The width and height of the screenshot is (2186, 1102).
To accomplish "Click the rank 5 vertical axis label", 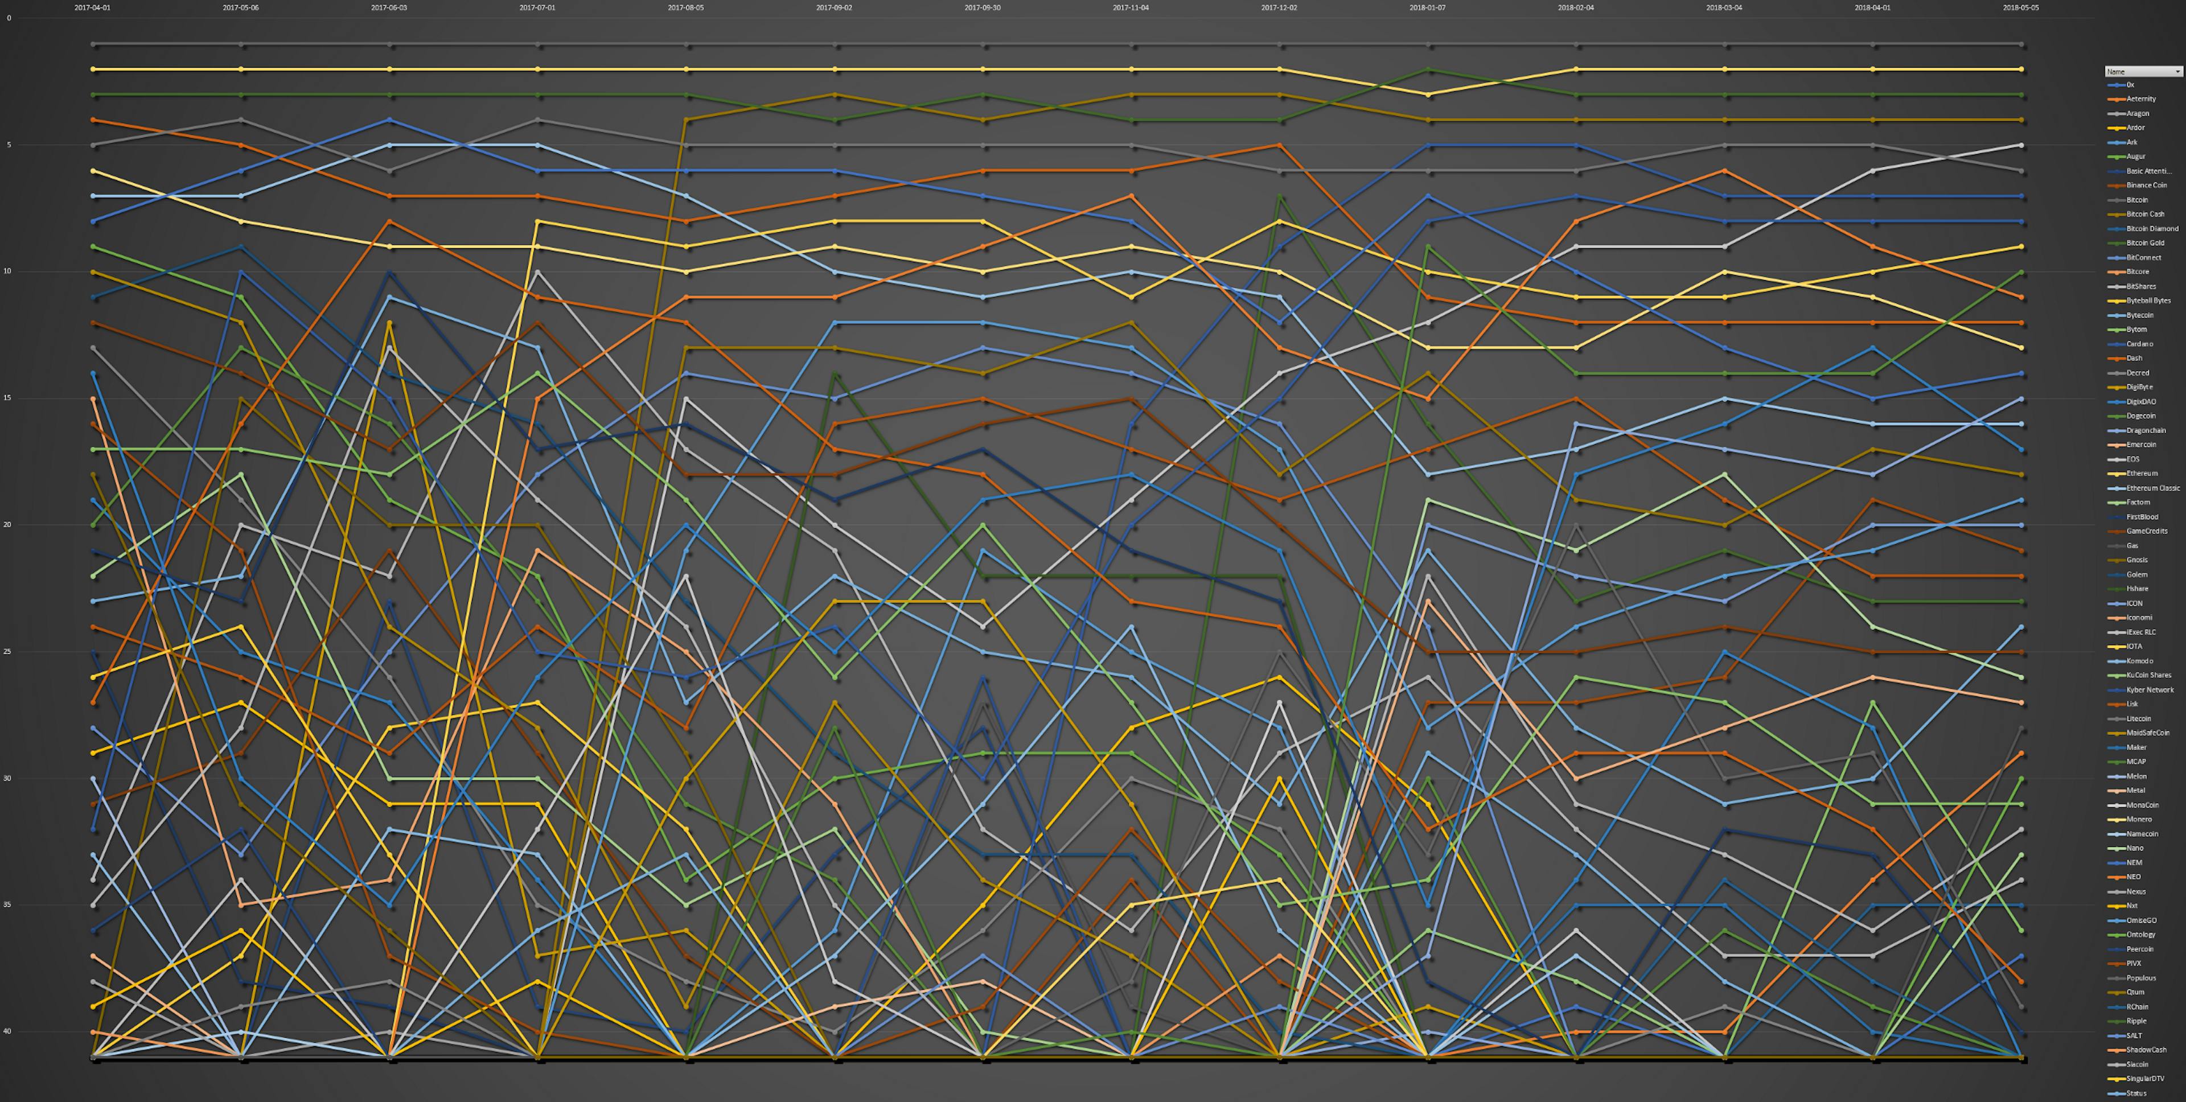I will pos(9,145).
